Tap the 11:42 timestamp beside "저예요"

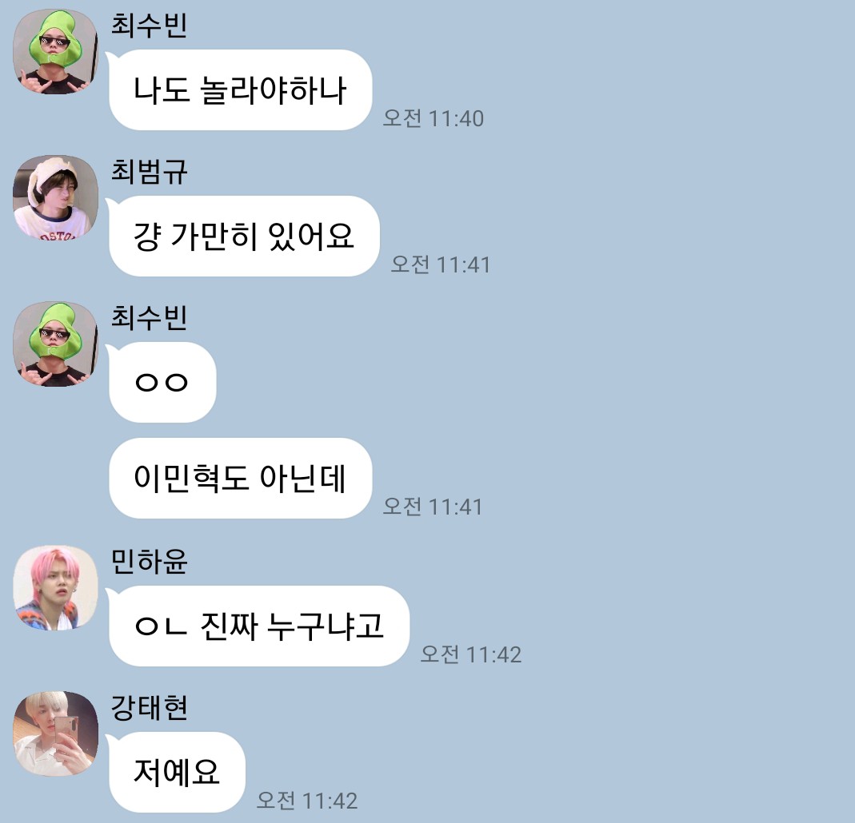[307, 800]
